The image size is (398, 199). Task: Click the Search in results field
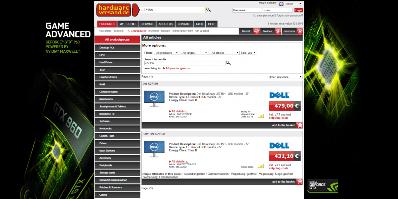point(185,63)
